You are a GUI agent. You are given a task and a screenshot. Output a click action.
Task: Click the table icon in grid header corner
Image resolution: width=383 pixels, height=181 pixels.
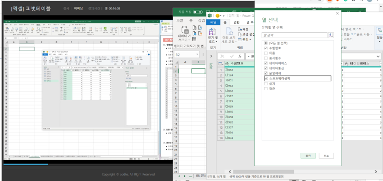[x=220, y=63]
